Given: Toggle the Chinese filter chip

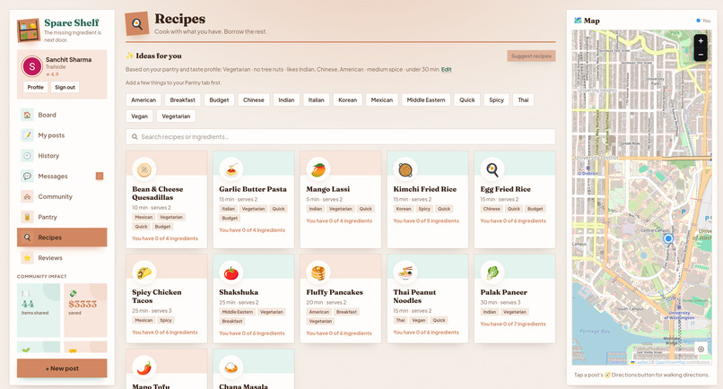Looking at the screenshot, I should [x=254, y=100].
